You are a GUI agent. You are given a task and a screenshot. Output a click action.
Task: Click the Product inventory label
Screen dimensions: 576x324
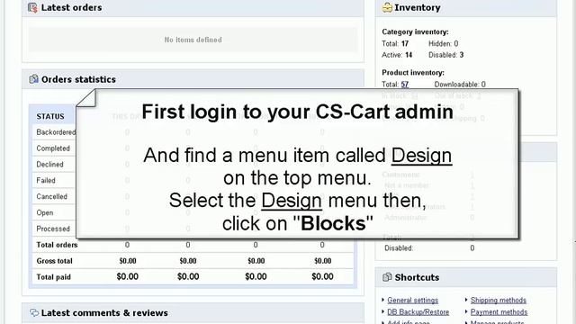(413, 73)
